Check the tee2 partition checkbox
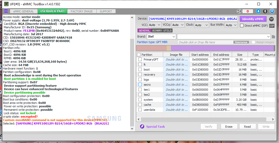Viewport: 279px width, 143px height. pos(140,95)
